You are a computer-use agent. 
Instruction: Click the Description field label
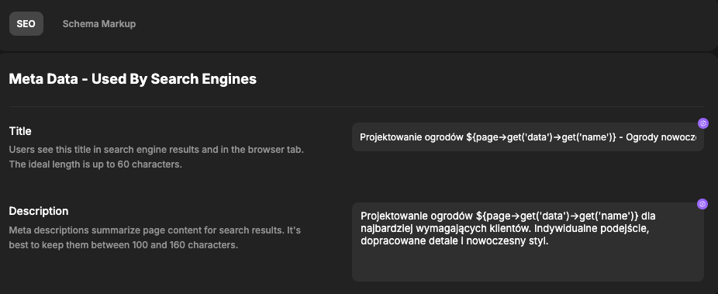click(39, 211)
